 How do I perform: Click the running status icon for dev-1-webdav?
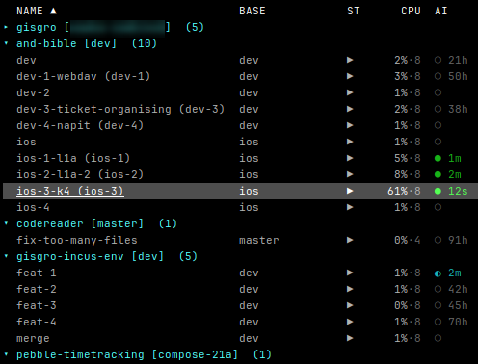[350, 76]
